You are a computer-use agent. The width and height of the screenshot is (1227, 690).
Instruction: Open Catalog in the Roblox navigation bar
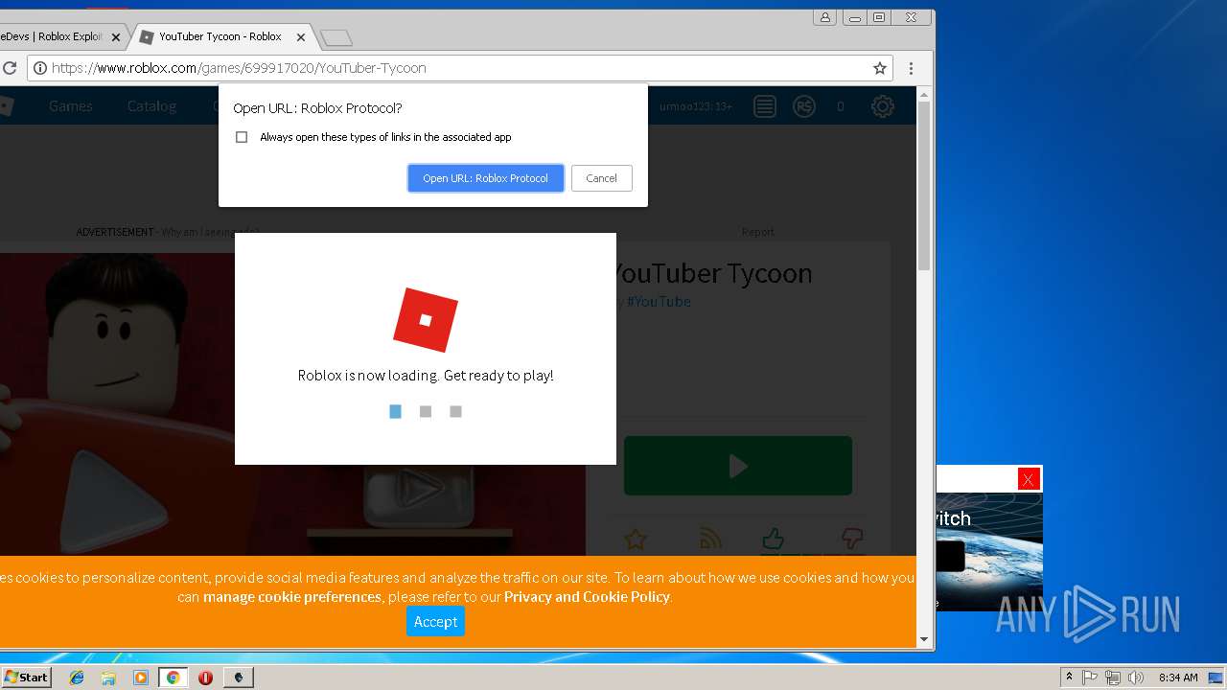(x=151, y=106)
